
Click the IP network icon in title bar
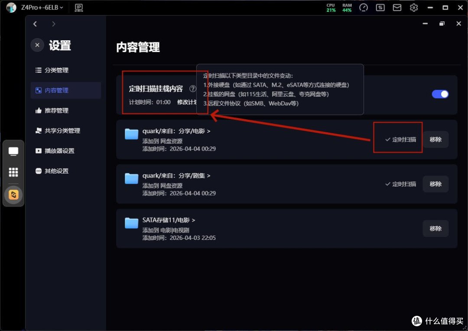79,7
